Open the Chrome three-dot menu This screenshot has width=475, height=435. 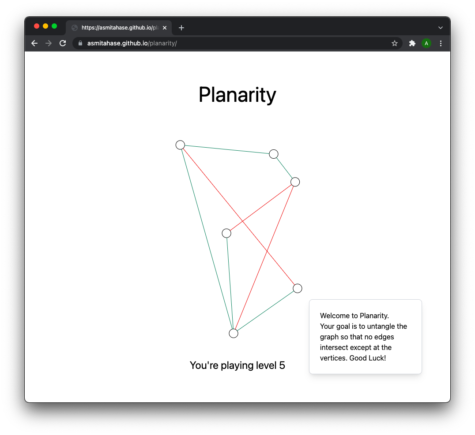441,43
